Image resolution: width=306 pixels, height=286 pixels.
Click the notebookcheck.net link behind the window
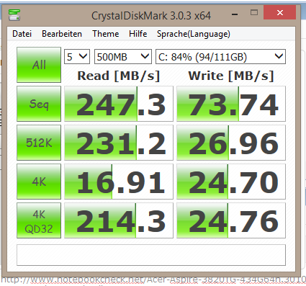coord(153,281)
